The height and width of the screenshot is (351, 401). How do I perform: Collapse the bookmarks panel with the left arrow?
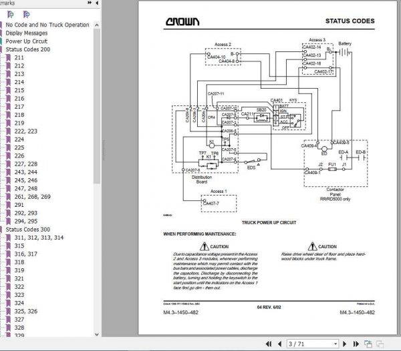click(x=97, y=3)
